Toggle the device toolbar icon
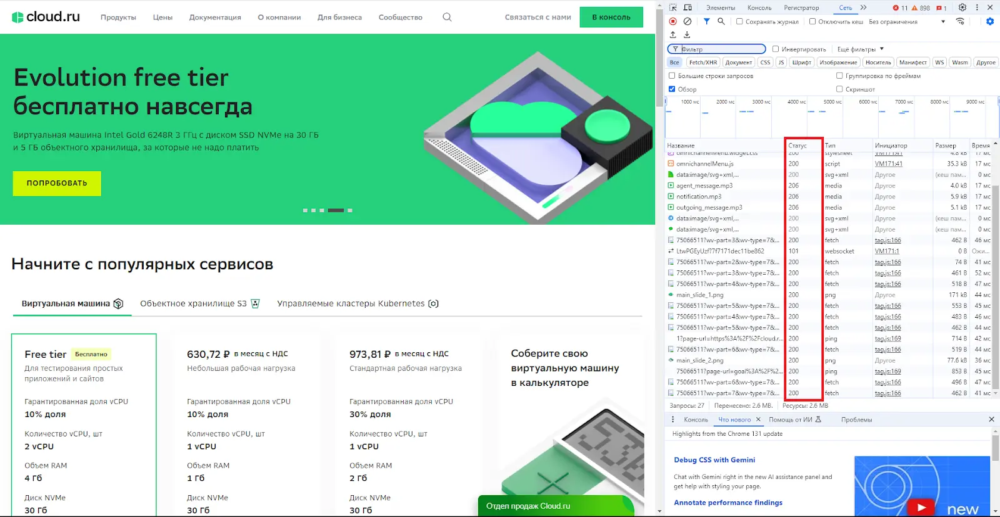This screenshot has width=1000, height=517. [687, 7]
